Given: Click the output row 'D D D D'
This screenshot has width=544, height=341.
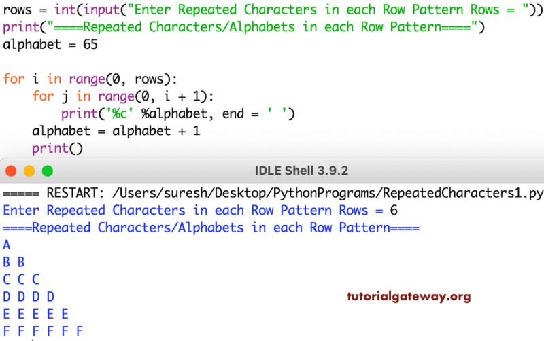Looking at the screenshot, I should 29,297.
